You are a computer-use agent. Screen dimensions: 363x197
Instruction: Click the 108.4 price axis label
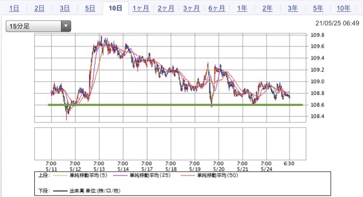(x=318, y=116)
